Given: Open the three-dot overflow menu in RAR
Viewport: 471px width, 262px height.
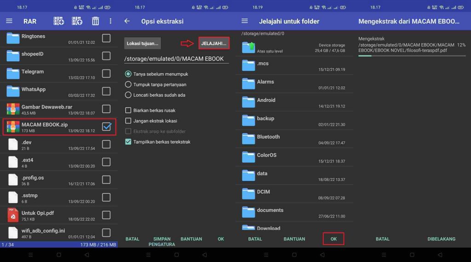Looking at the screenshot, I should (x=110, y=21).
